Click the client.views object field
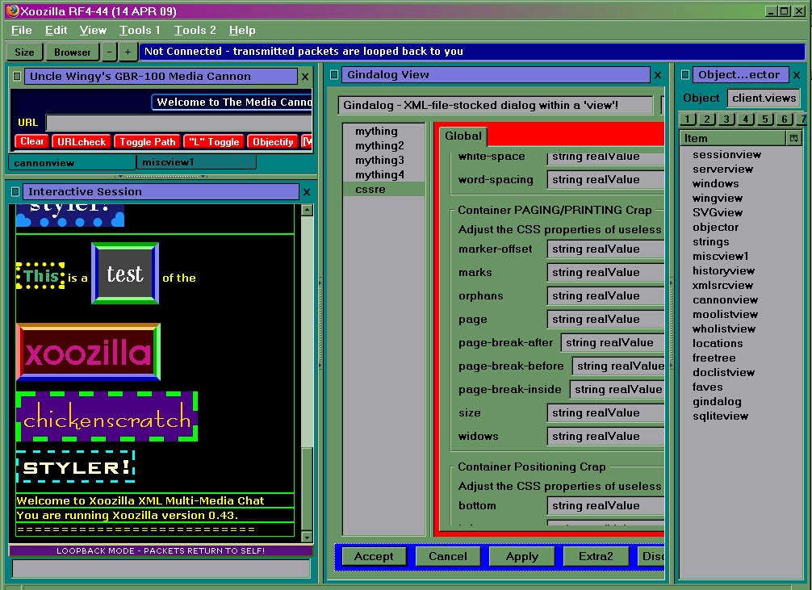 point(764,98)
